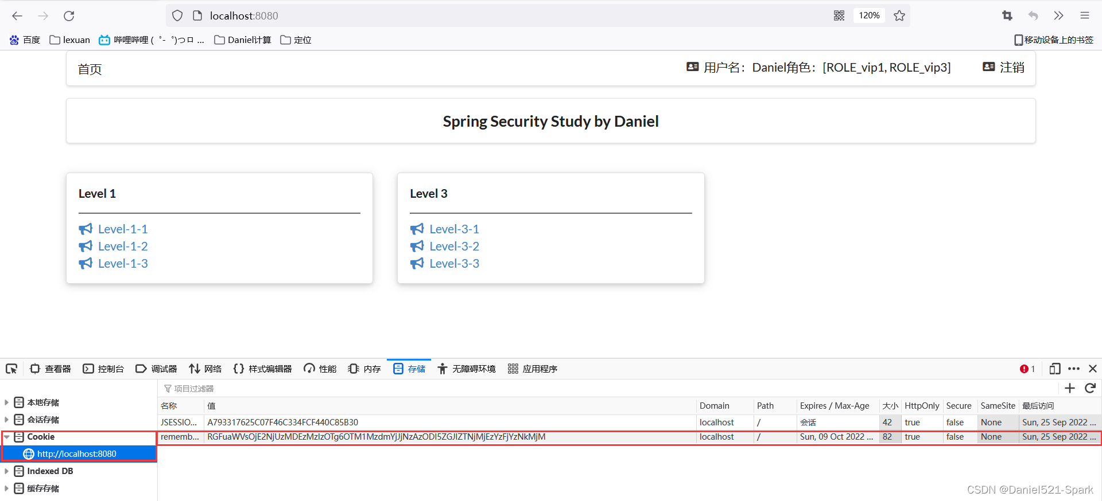Open the 百度 bookmark
1102x501 pixels.
pyautogui.click(x=25, y=40)
